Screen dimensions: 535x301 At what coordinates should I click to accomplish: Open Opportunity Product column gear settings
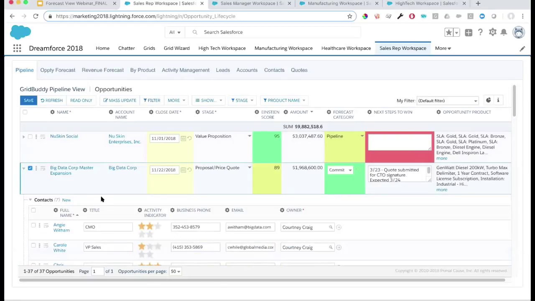(x=438, y=112)
